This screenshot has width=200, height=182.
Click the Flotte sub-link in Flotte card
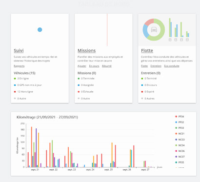(144, 66)
